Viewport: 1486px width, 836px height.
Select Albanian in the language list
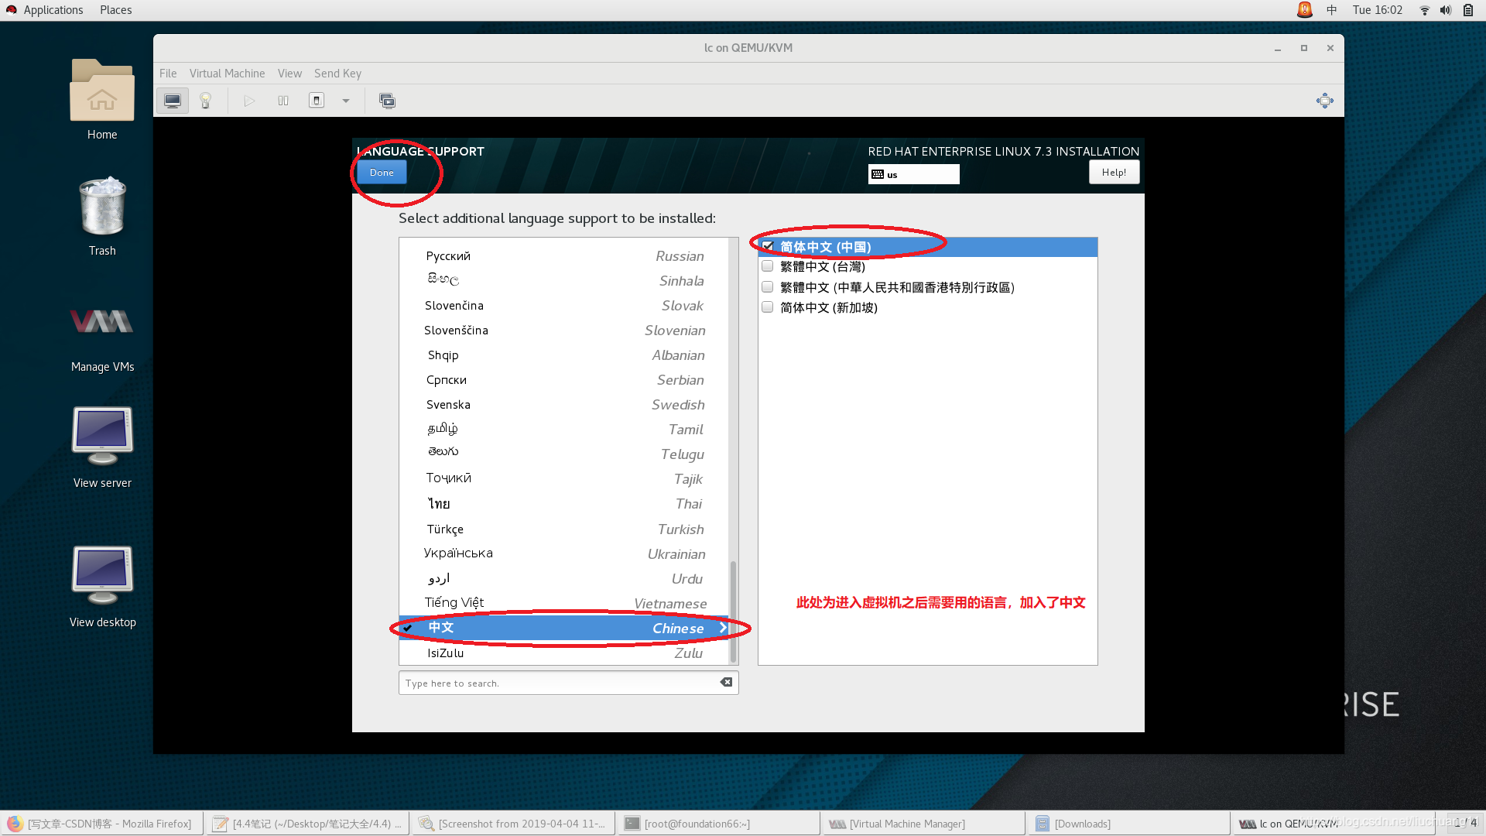tap(564, 355)
